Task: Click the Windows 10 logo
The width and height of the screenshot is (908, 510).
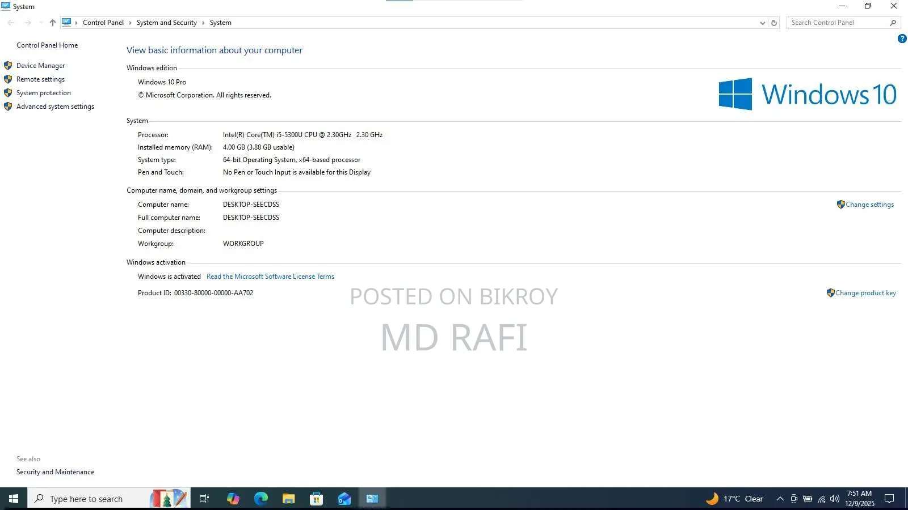Action: pyautogui.click(x=807, y=94)
